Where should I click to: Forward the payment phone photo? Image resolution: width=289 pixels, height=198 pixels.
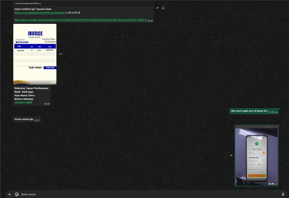[231, 155]
